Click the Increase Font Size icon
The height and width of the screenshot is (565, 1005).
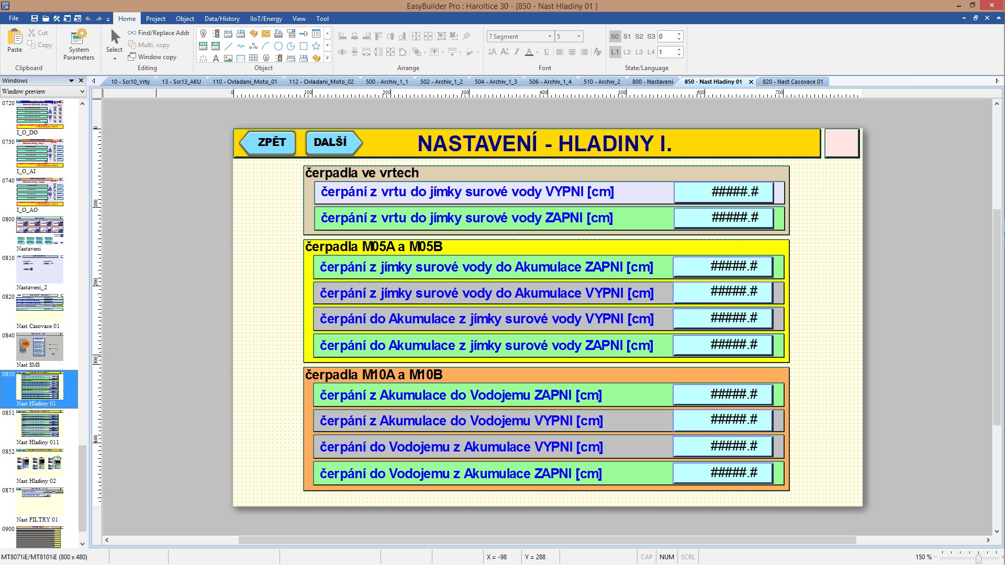click(x=492, y=52)
